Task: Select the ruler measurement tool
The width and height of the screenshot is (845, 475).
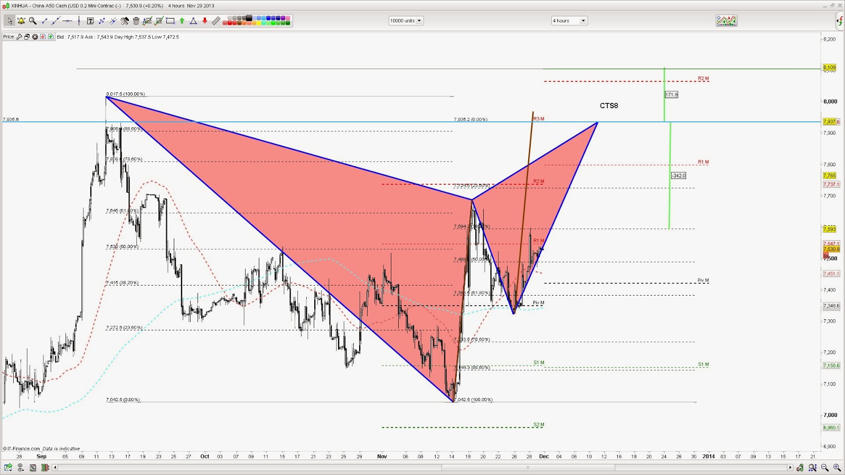Action: tap(216, 21)
